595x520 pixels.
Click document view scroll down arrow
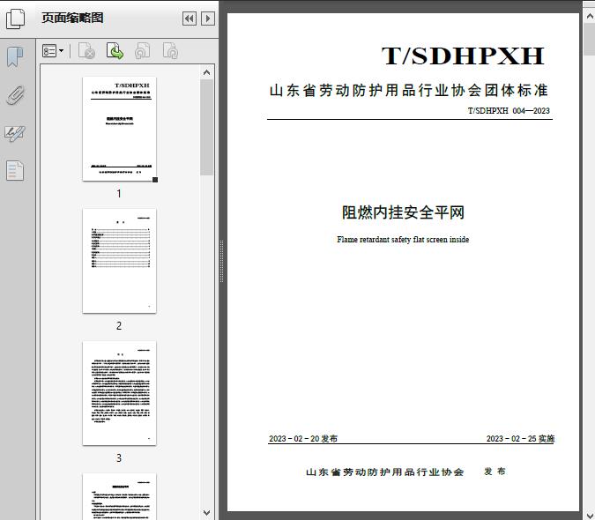tap(590, 516)
